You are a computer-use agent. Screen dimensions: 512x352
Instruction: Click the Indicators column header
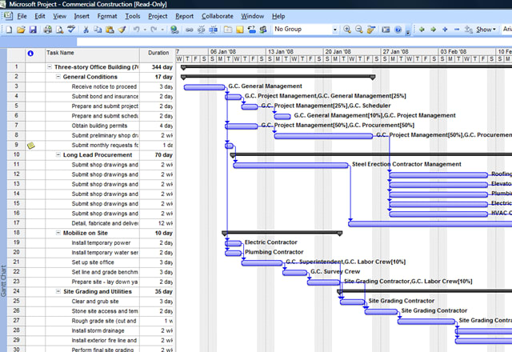click(x=35, y=55)
